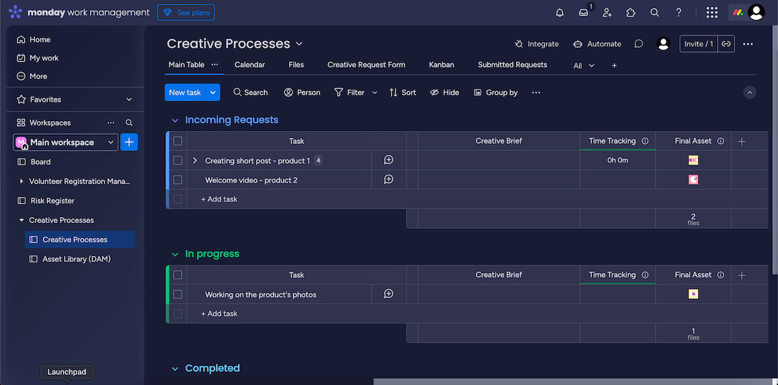778x385 pixels.
Task: Expand subitems of Creating short post task
Action: click(194, 161)
